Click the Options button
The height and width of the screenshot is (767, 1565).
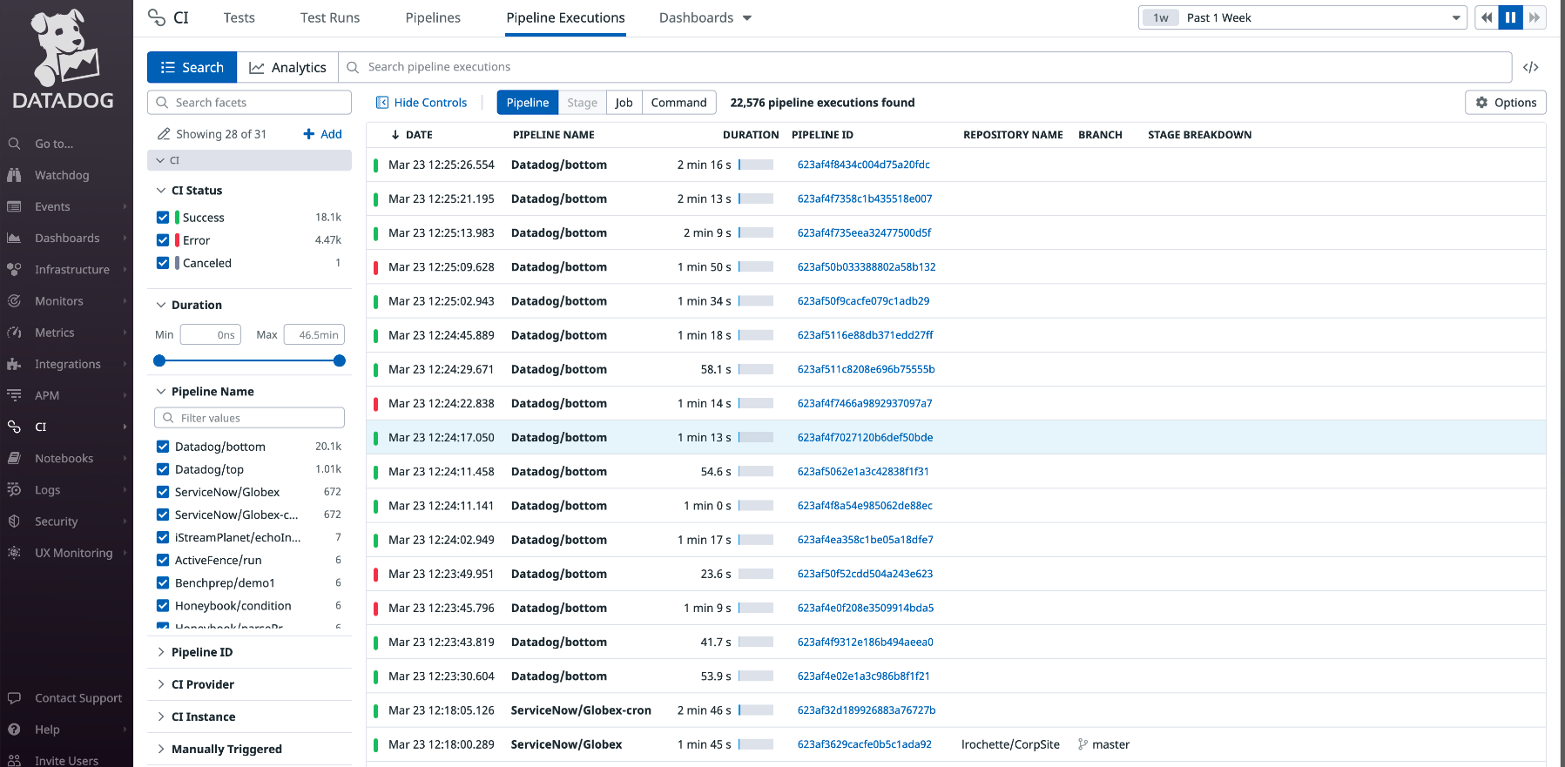[x=1506, y=103]
